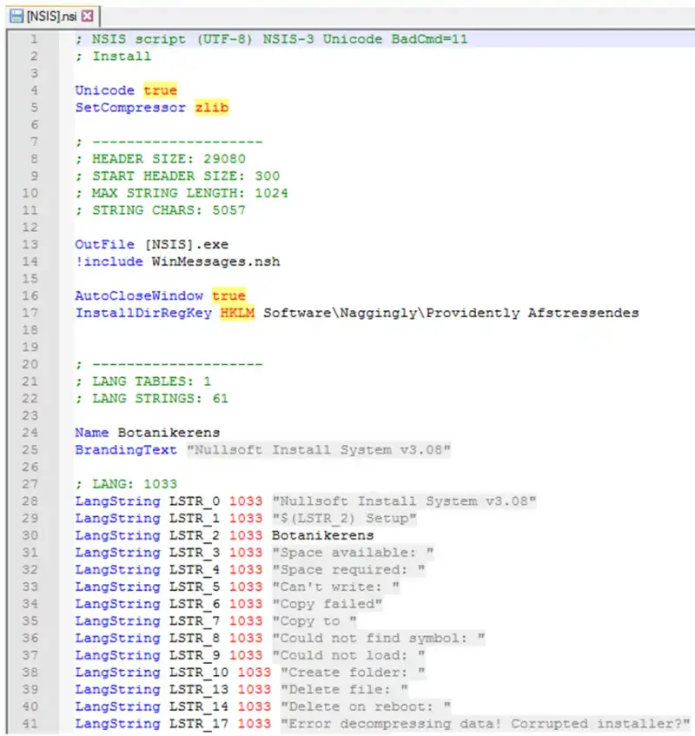The width and height of the screenshot is (695, 736).
Task: Click the save disk icon on tab
Action: coord(17,17)
